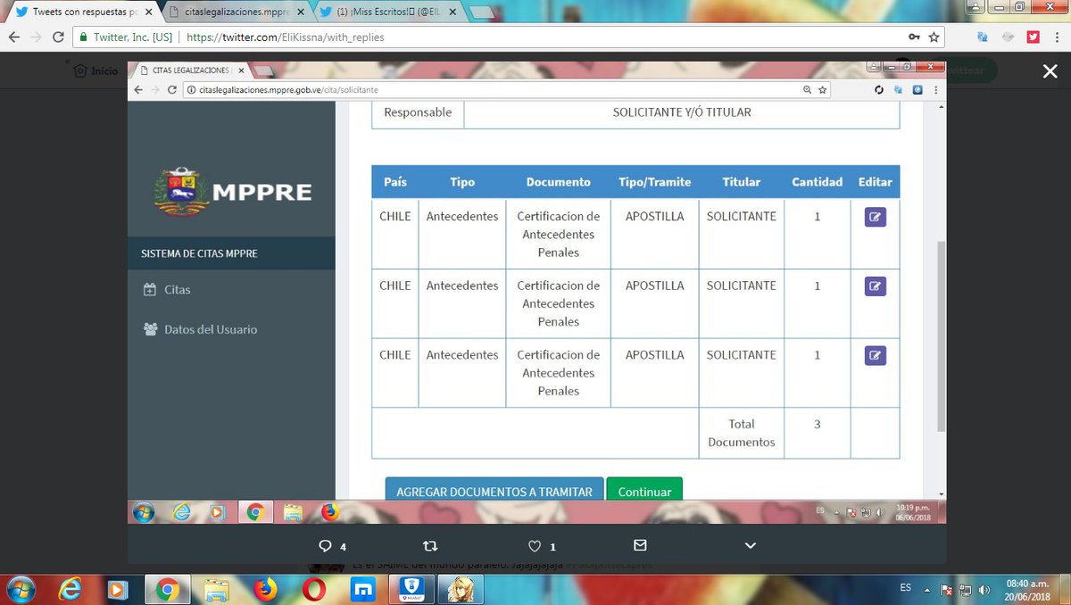The width and height of the screenshot is (1071, 605).
Task: Open Maxthon browser from the bottom taskbar
Action: click(362, 590)
